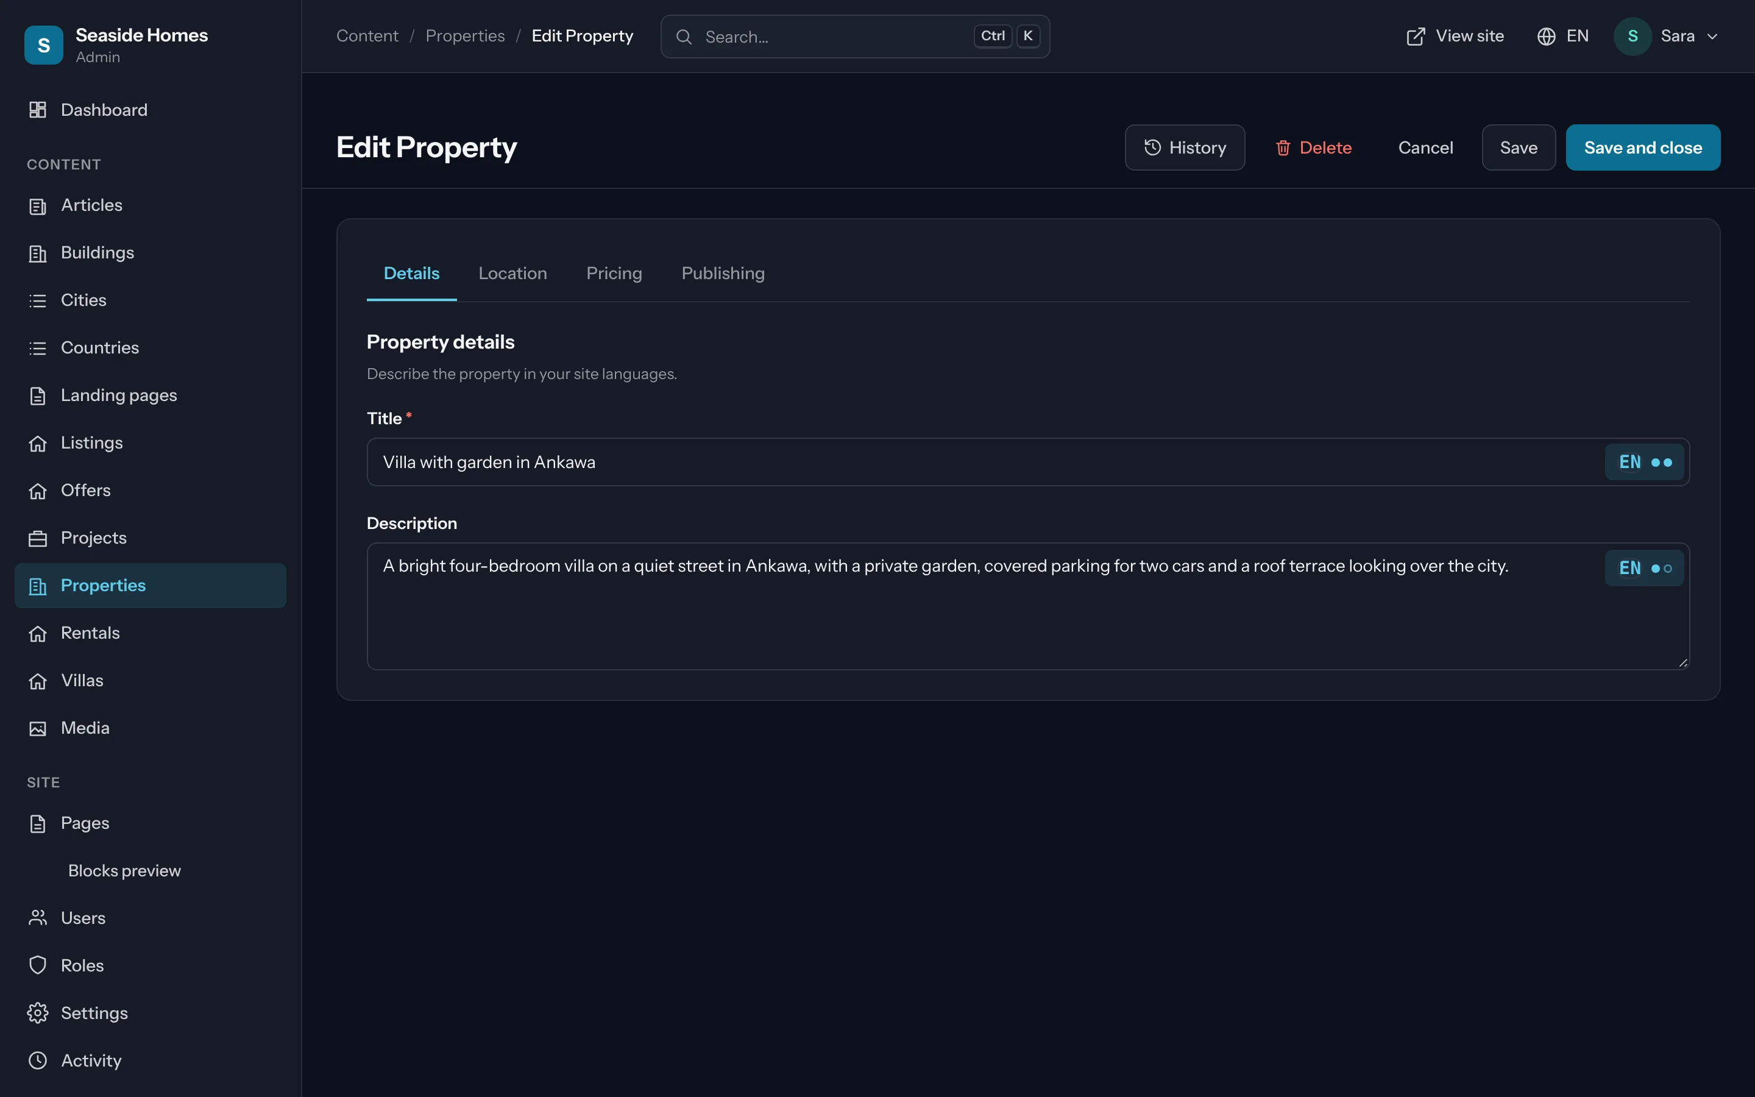1755x1097 pixels.
Task: Cancel editing the property
Action: 1425,147
